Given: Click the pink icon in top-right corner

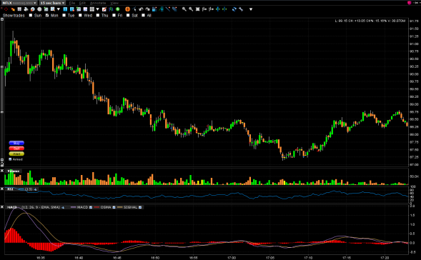Looking at the screenshot, I should [410, 3].
